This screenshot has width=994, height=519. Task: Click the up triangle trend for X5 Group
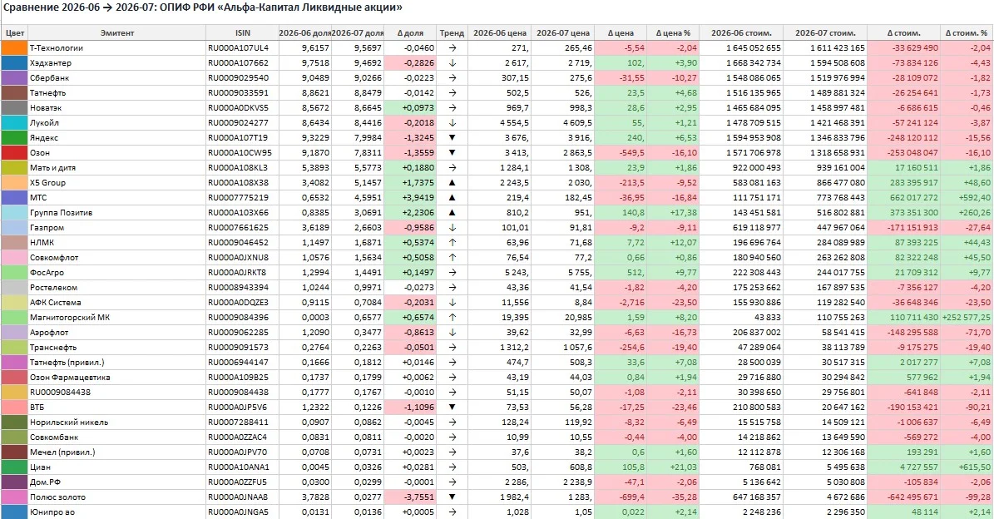452,182
